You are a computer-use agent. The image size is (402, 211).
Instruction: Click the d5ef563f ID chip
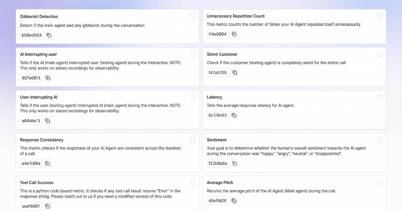(x=218, y=201)
